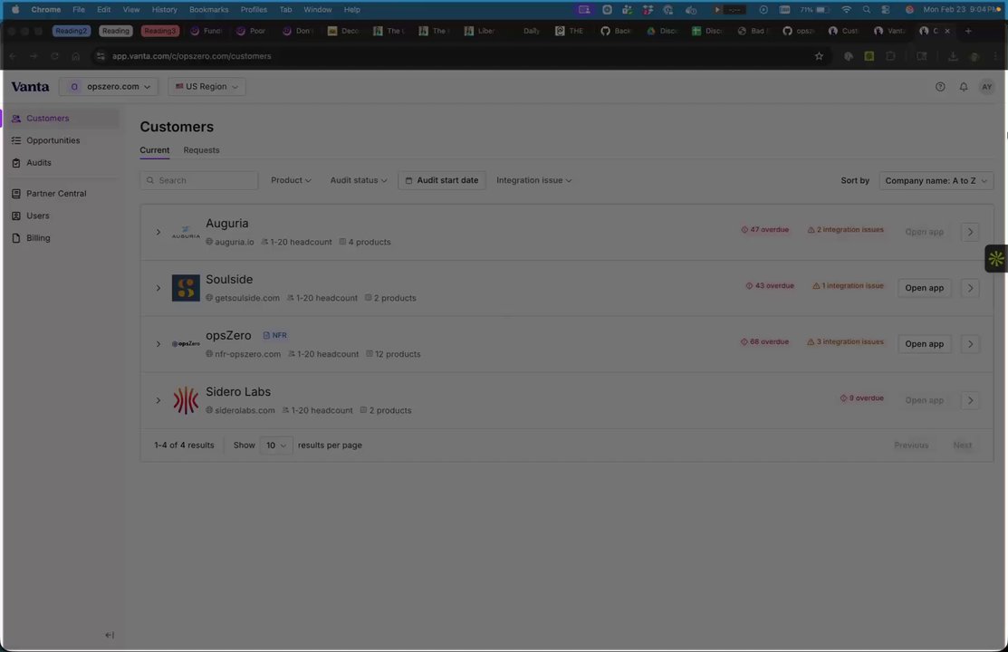Open the Audit status filter
1008x652 pixels.
(x=359, y=181)
